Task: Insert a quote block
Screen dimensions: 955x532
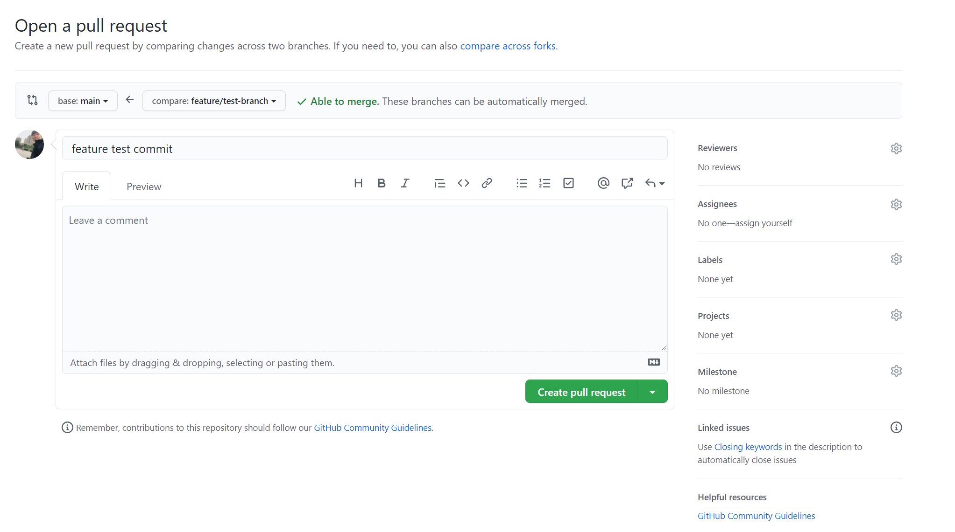Action: click(x=439, y=183)
